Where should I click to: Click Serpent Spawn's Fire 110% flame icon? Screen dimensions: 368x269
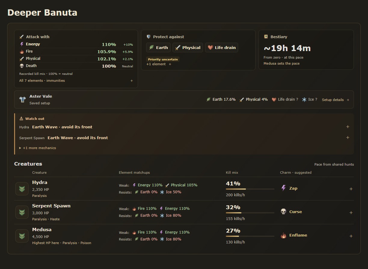point(134,209)
